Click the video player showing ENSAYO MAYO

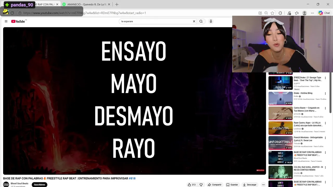click(x=135, y=101)
